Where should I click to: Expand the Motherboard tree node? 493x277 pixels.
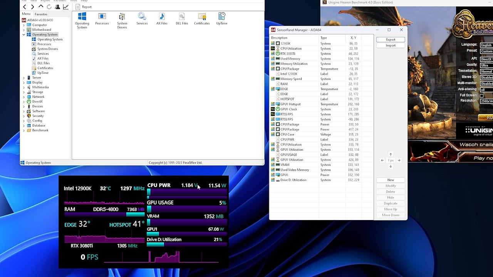(24, 30)
